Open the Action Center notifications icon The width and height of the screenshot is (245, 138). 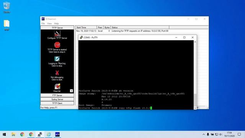pos(239,135)
